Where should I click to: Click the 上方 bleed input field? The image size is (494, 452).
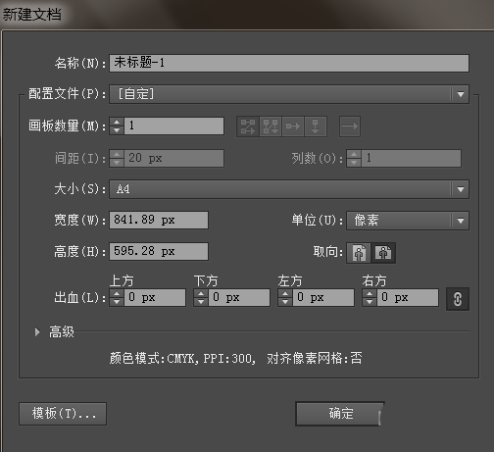155,297
